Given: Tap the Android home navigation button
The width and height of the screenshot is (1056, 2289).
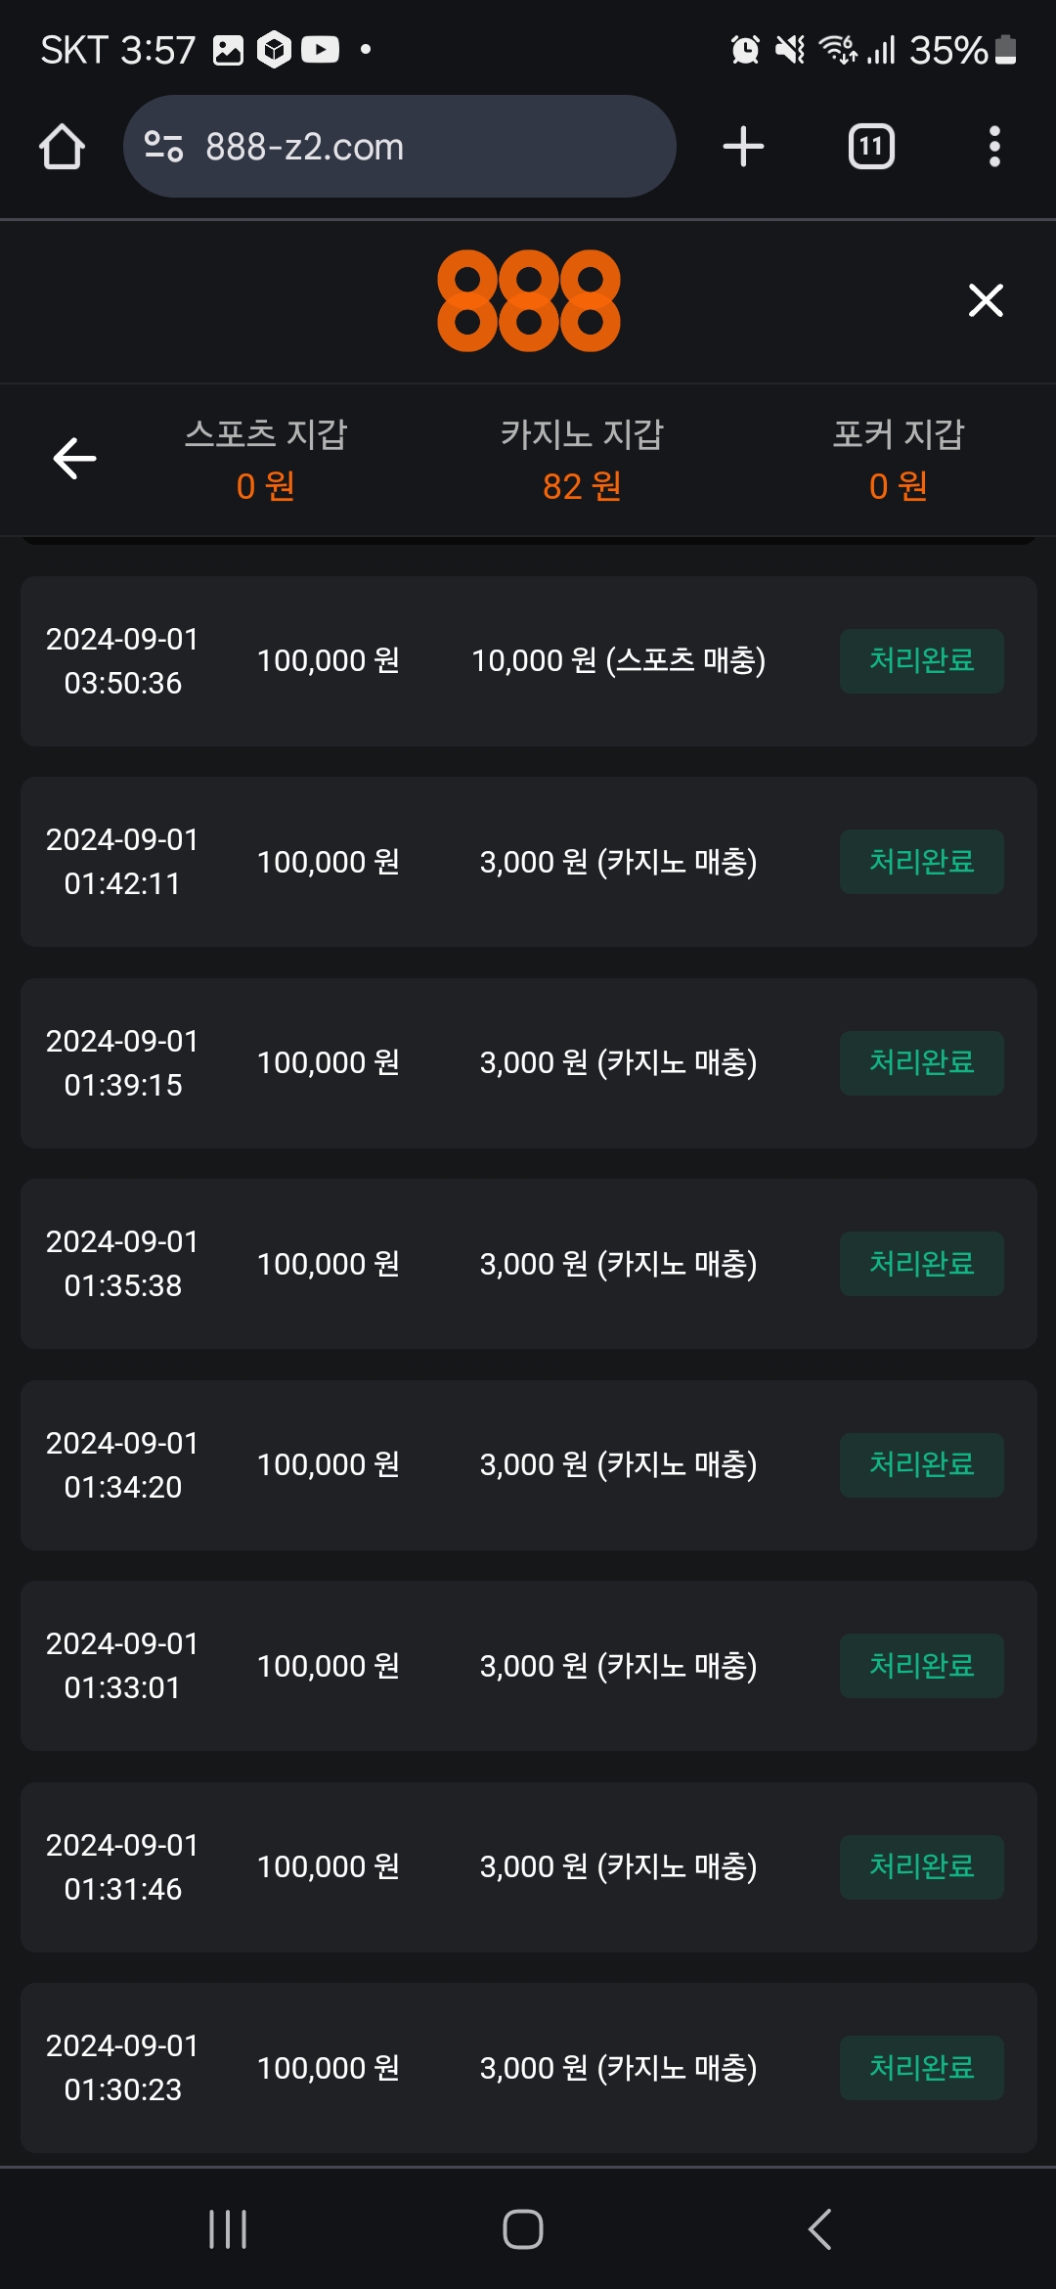Looking at the screenshot, I should (x=523, y=2229).
